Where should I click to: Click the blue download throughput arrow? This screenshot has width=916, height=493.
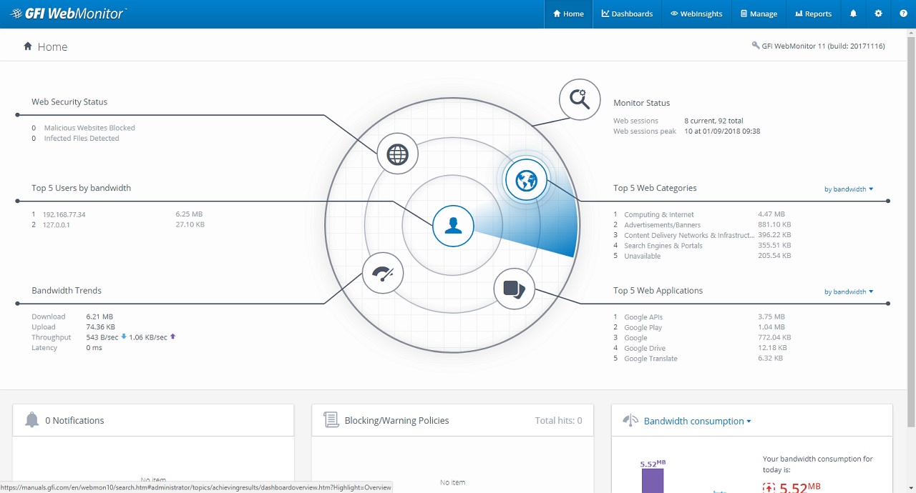(124, 337)
